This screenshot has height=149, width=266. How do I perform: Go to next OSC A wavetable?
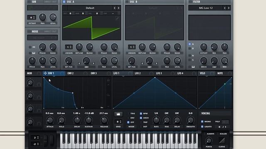pyautogui.click(x=118, y=8)
